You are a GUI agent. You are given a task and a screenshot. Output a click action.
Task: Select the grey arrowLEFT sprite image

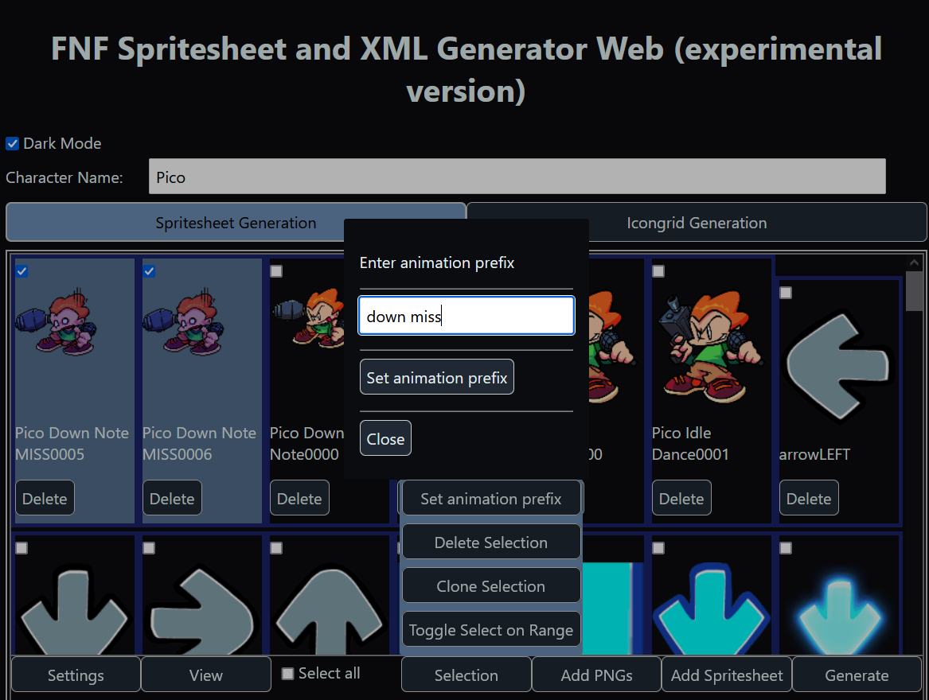[x=837, y=367]
